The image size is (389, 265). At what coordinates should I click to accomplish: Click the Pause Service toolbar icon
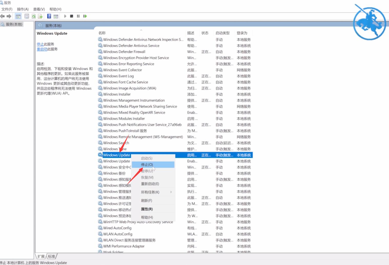point(78,16)
